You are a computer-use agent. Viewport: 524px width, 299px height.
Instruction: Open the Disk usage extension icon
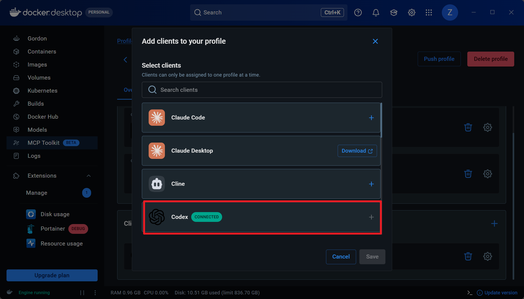tap(31, 214)
